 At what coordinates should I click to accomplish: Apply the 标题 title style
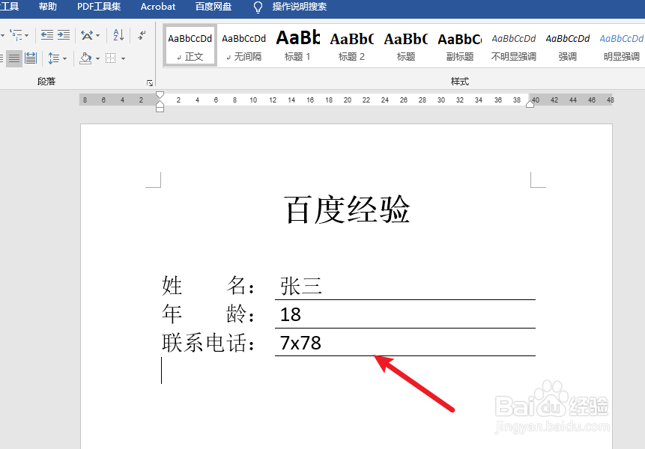click(405, 46)
